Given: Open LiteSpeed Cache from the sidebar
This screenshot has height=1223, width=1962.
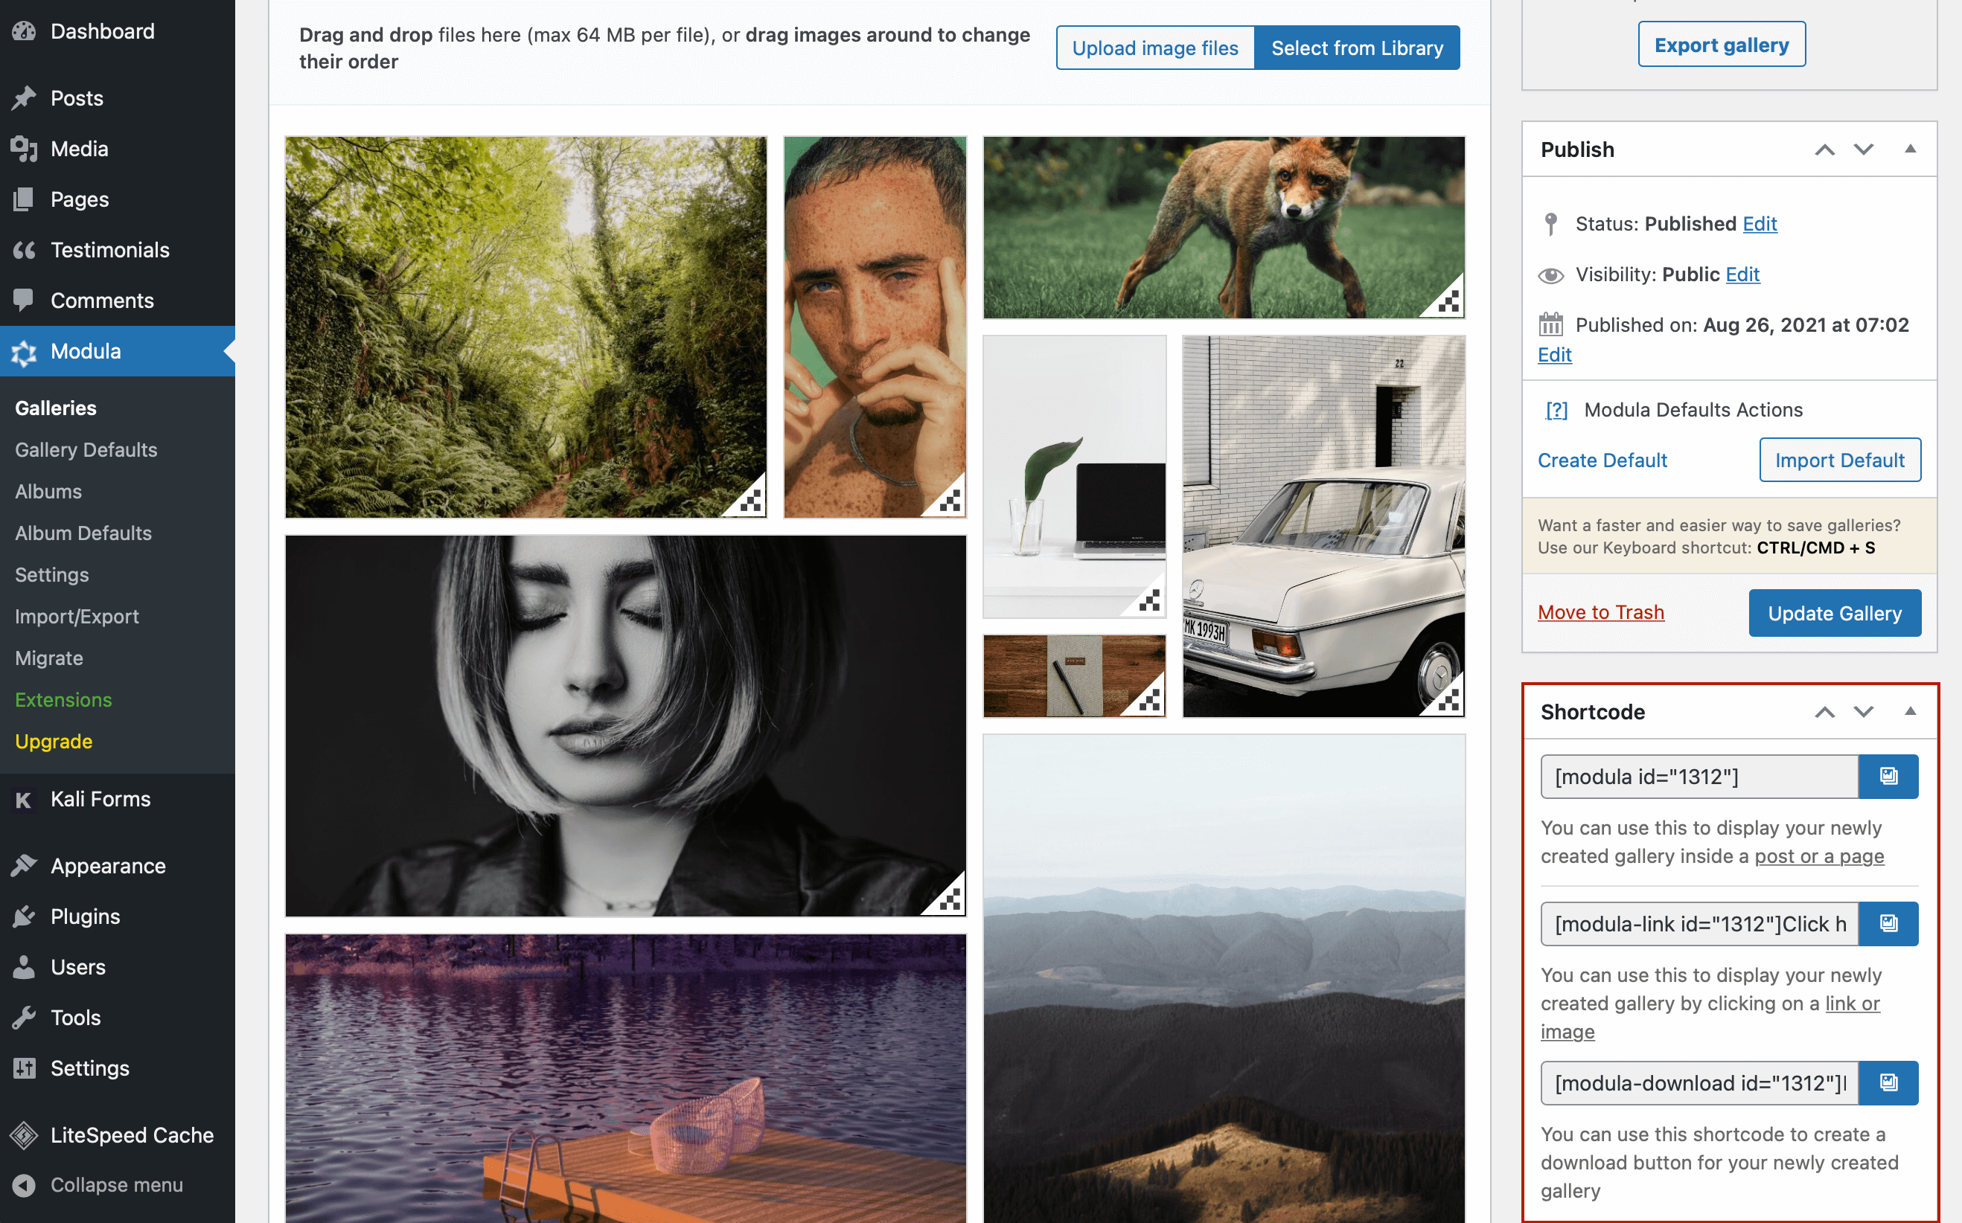Looking at the screenshot, I should [25, 1134].
